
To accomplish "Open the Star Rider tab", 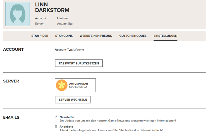I will (40, 36).
